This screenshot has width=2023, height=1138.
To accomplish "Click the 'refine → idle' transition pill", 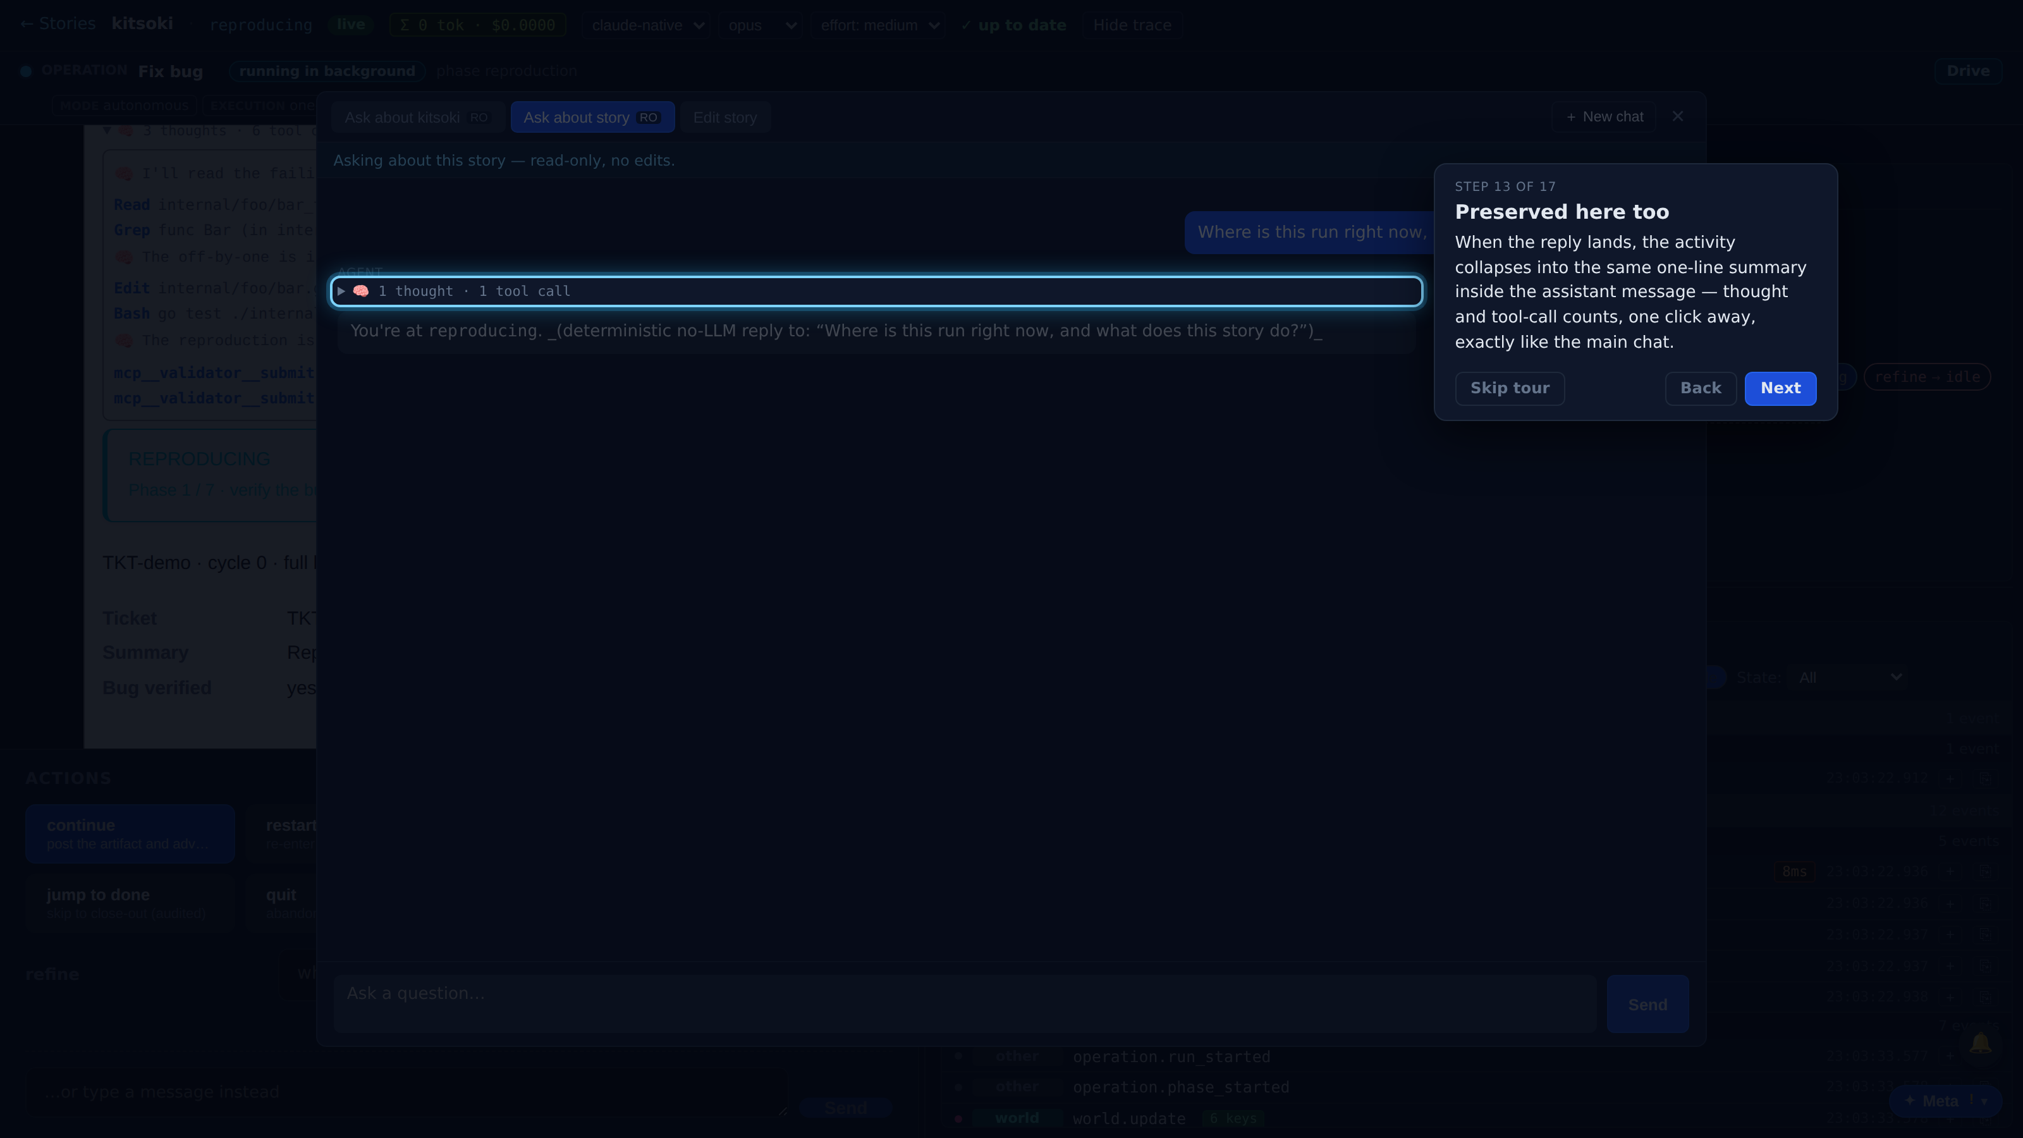I will tap(1927, 377).
